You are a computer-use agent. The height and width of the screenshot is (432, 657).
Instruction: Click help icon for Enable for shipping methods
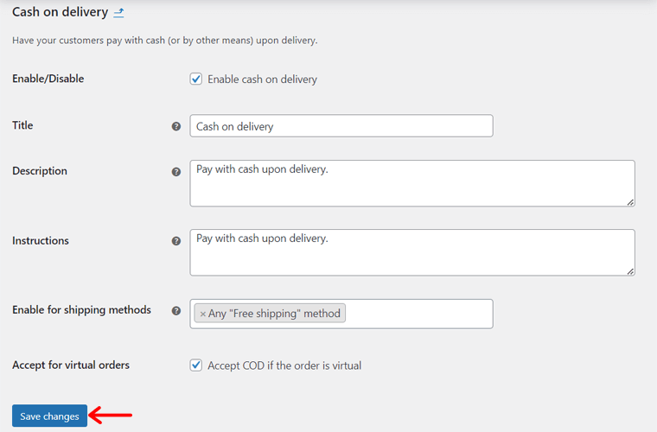coord(176,310)
